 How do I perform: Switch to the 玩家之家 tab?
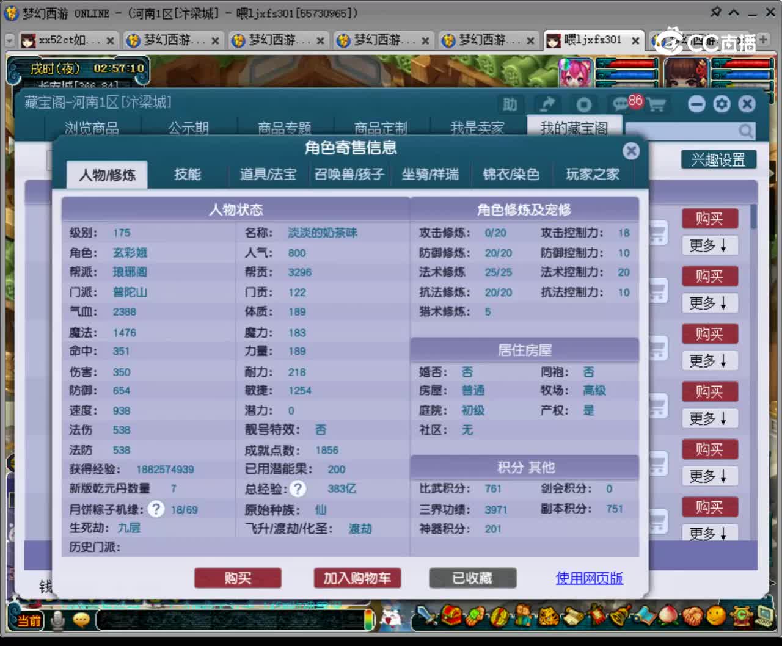point(592,175)
